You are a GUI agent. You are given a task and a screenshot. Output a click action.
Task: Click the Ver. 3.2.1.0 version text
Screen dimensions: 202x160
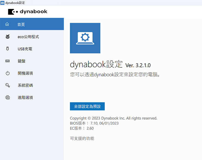pyautogui.click(x=138, y=65)
